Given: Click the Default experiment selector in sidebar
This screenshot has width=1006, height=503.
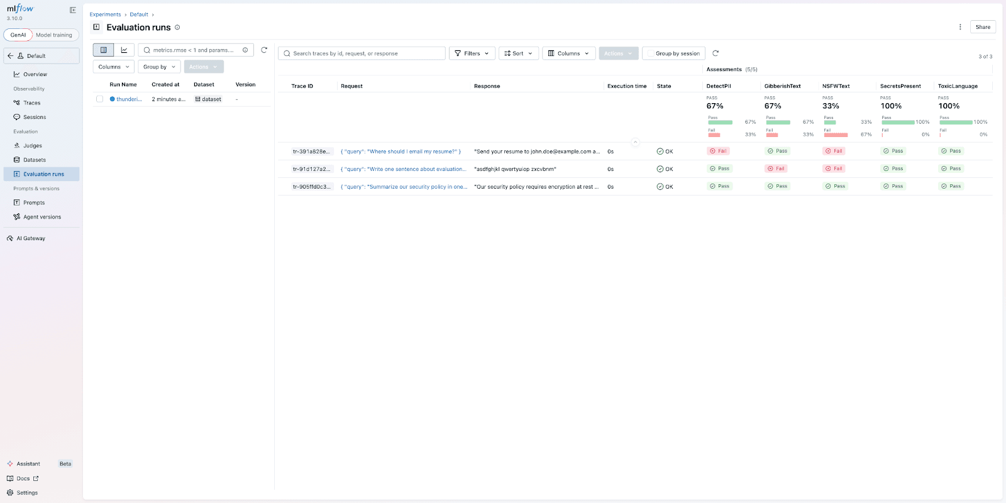Looking at the screenshot, I should tap(41, 56).
